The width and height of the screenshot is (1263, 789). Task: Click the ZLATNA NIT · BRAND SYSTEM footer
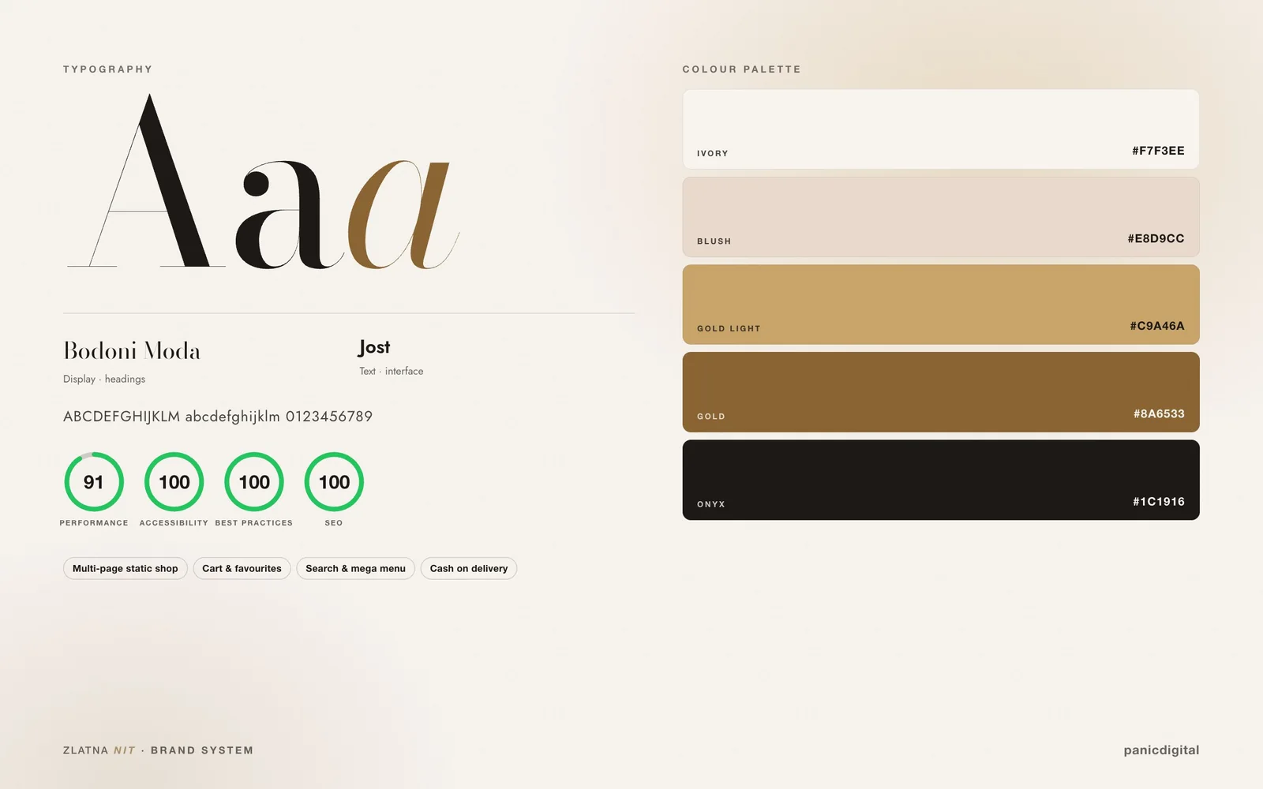(x=158, y=750)
